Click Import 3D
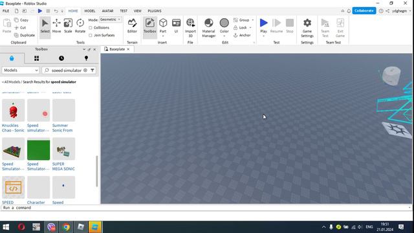 pyautogui.click(x=190, y=28)
